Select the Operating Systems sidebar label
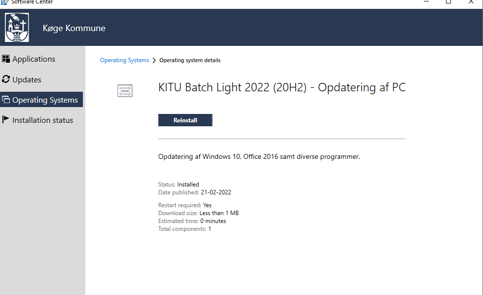This screenshot has height=295, width=483. (x=45, y=100)
